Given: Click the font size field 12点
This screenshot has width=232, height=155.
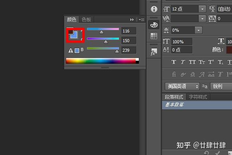Looking at the screenshot, I should point(185,9).
